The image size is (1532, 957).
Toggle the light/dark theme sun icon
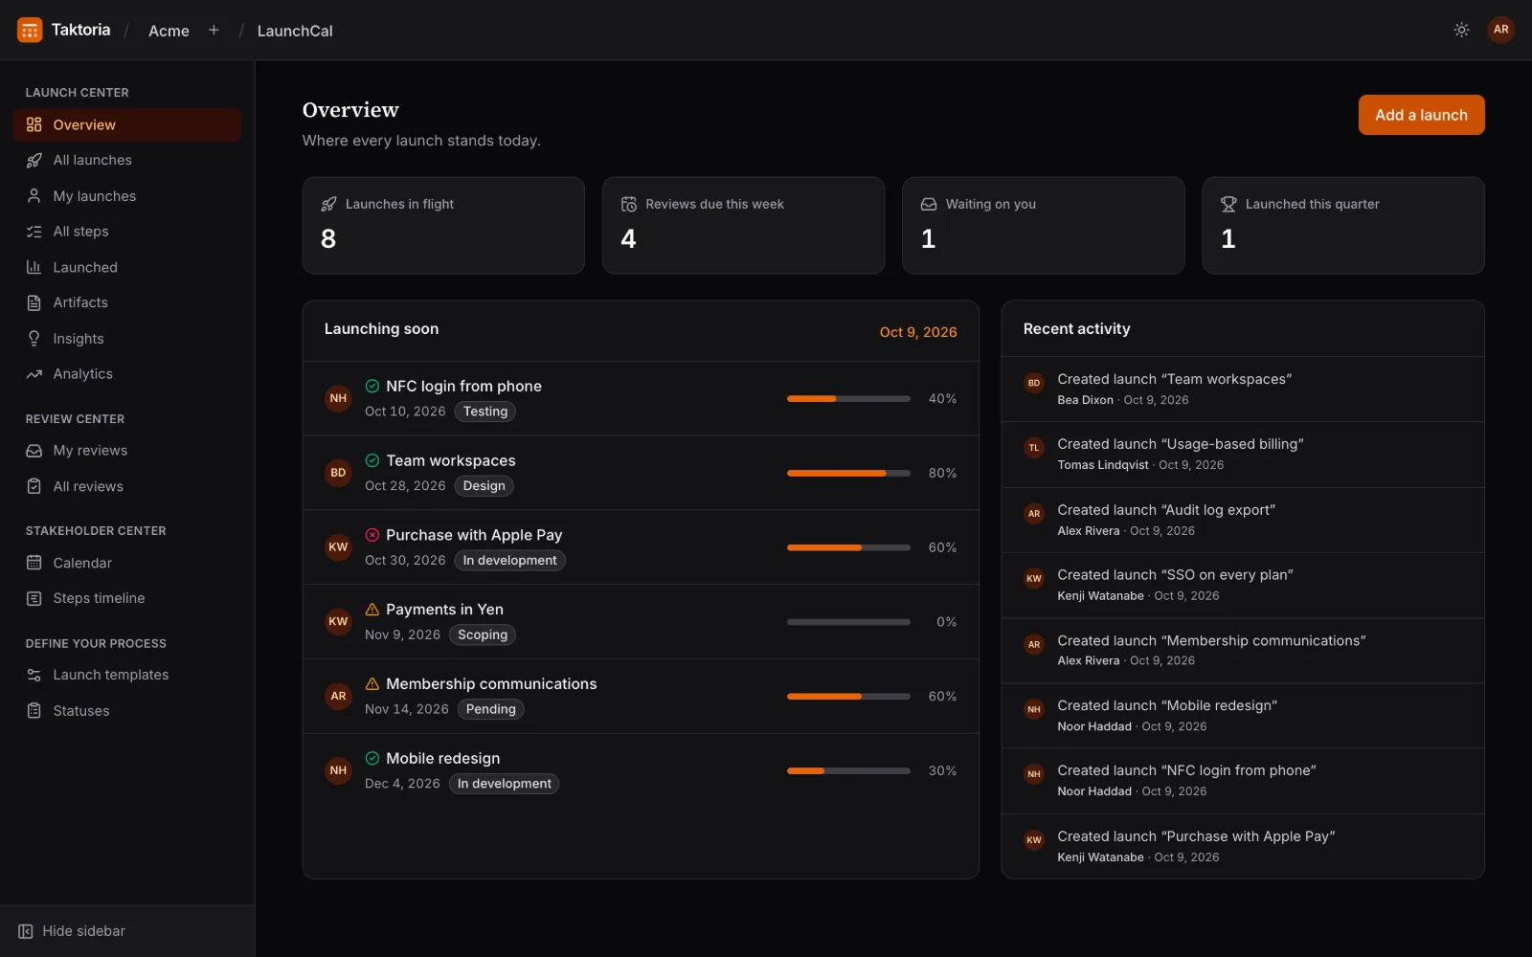coord(1461,30)
